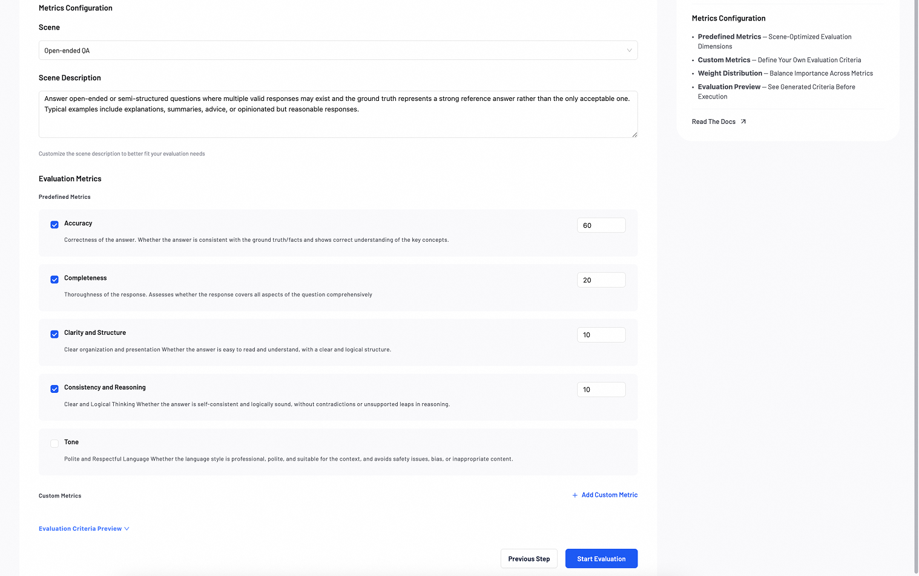Click the 'Consistency and Reasoning' metric title
Viewport: 919px width, 576px height.
tap(105, 387)
